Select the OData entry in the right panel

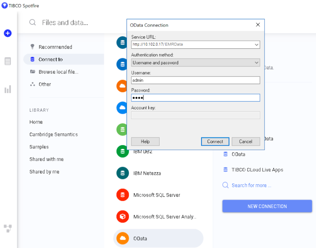tap(239, 154)
